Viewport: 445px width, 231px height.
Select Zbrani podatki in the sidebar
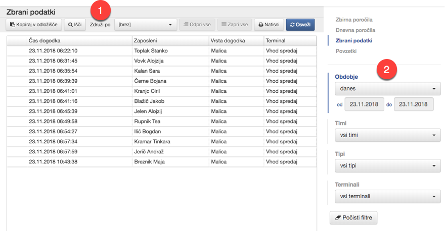pos(354,40)
